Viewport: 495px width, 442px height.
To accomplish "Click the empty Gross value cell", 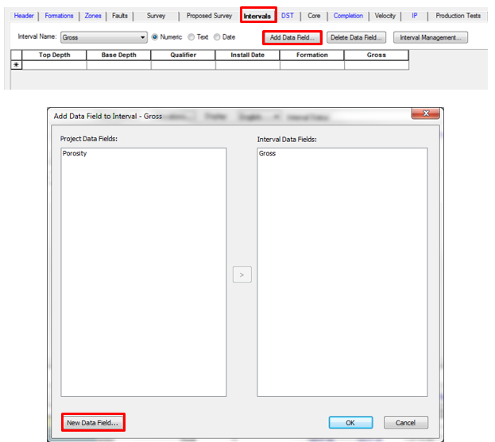I will 377,65.
